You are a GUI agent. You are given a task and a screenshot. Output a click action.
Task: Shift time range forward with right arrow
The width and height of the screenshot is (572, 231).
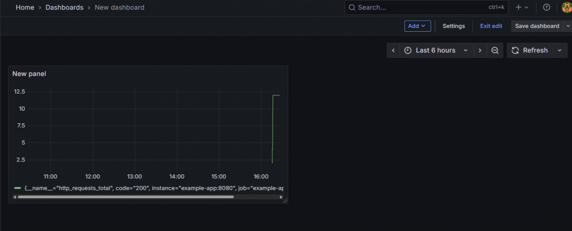click(480, 50)
